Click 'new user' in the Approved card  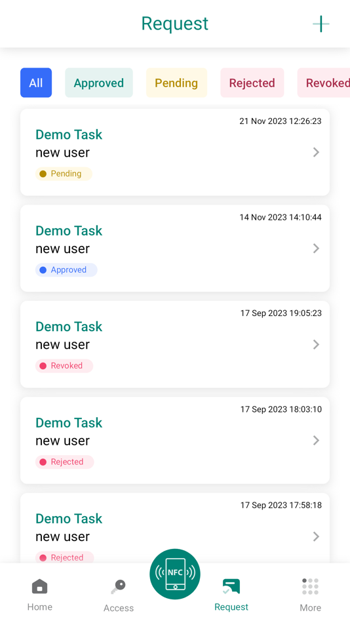pyautogui.click(x=63, y=249)
